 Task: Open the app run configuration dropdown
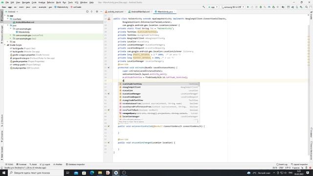[x=213, y=7]
